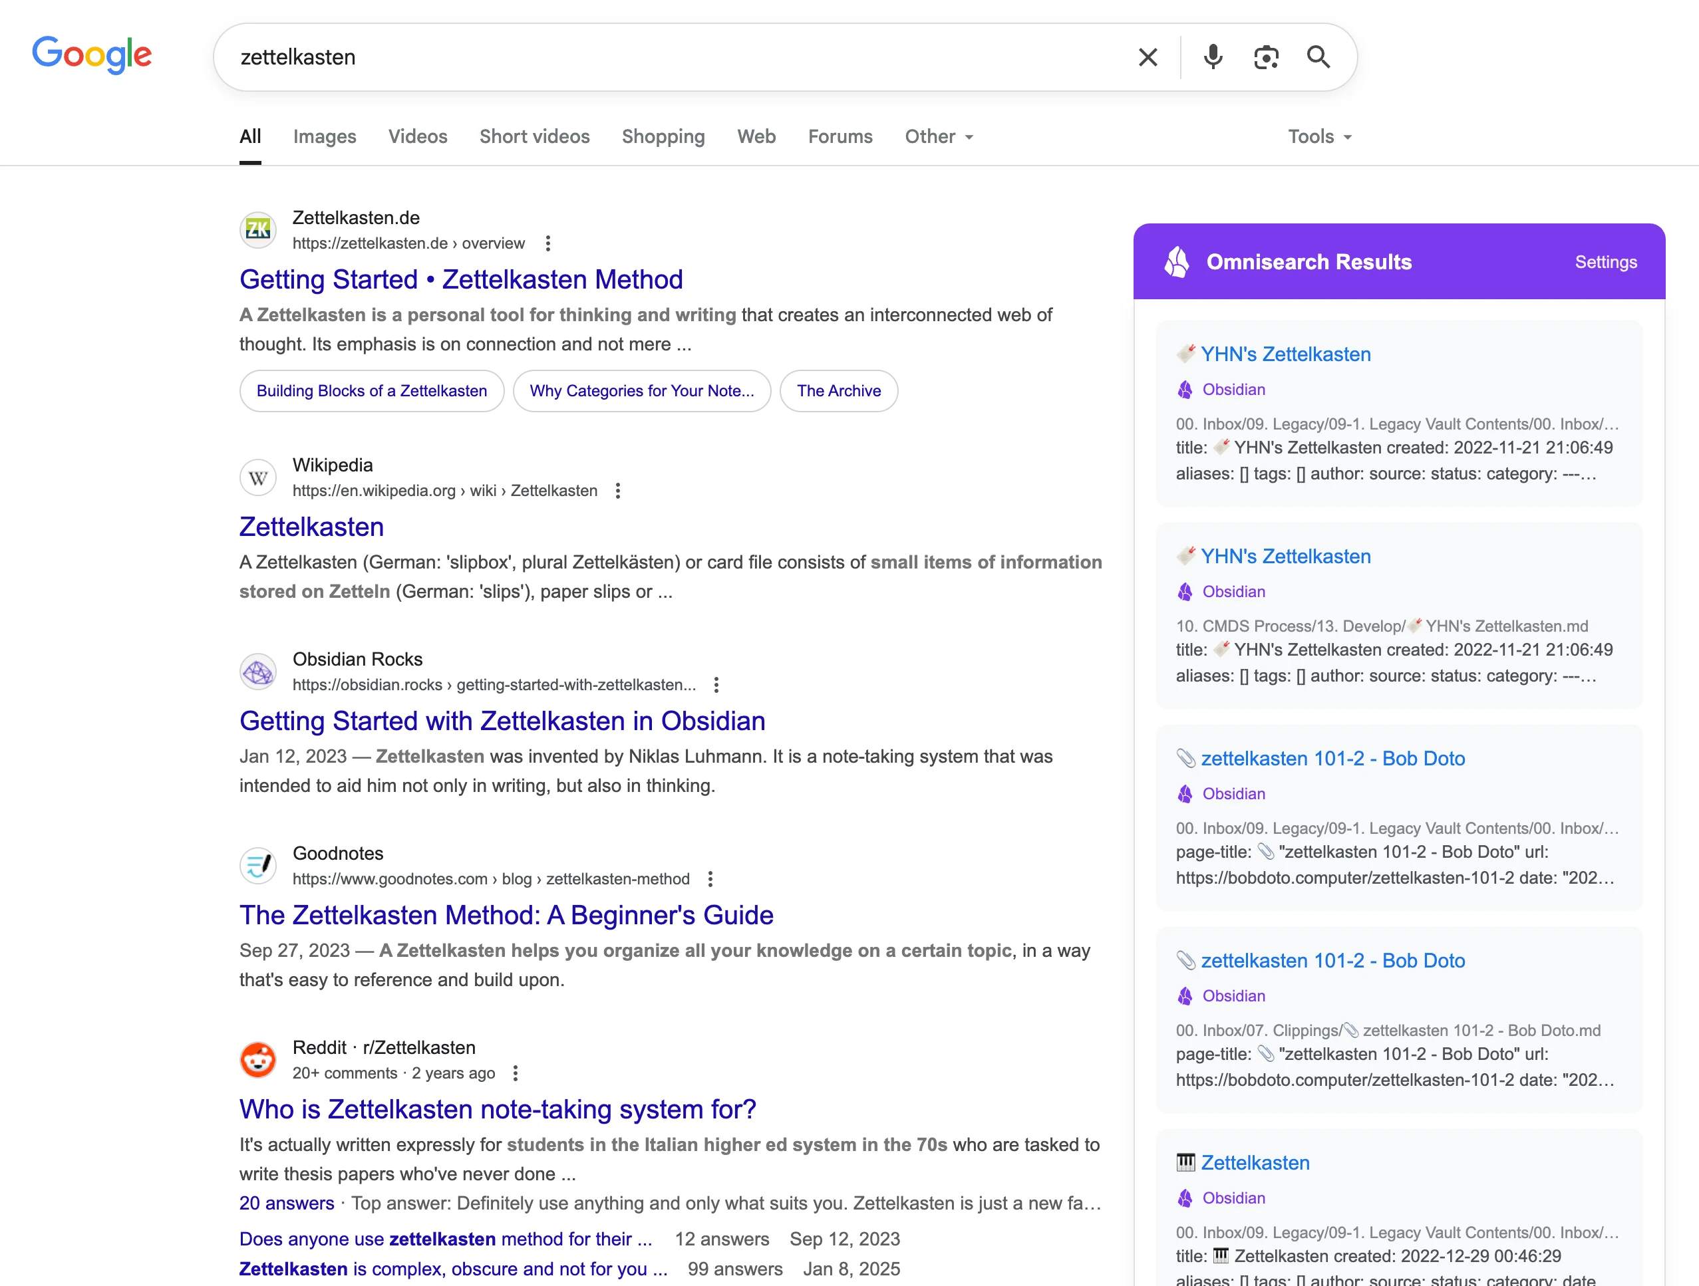Viewport: 1699px width, 1286px height.
Task: Open three-dot menu for Reddit result
Action: [516, 1073]
